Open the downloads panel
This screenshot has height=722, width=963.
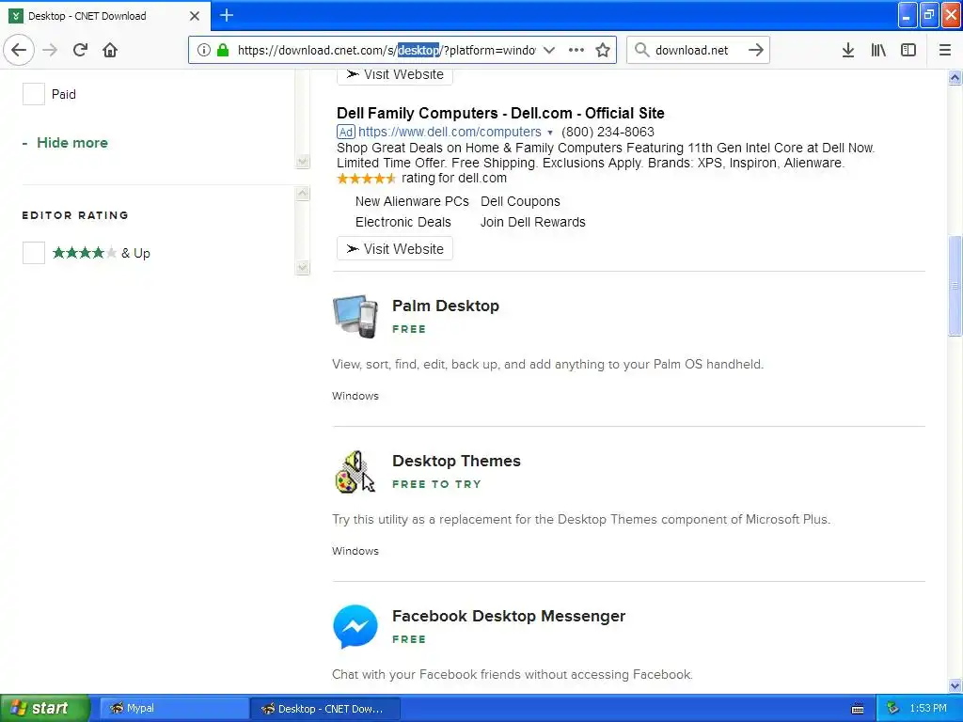pos(848,50)
